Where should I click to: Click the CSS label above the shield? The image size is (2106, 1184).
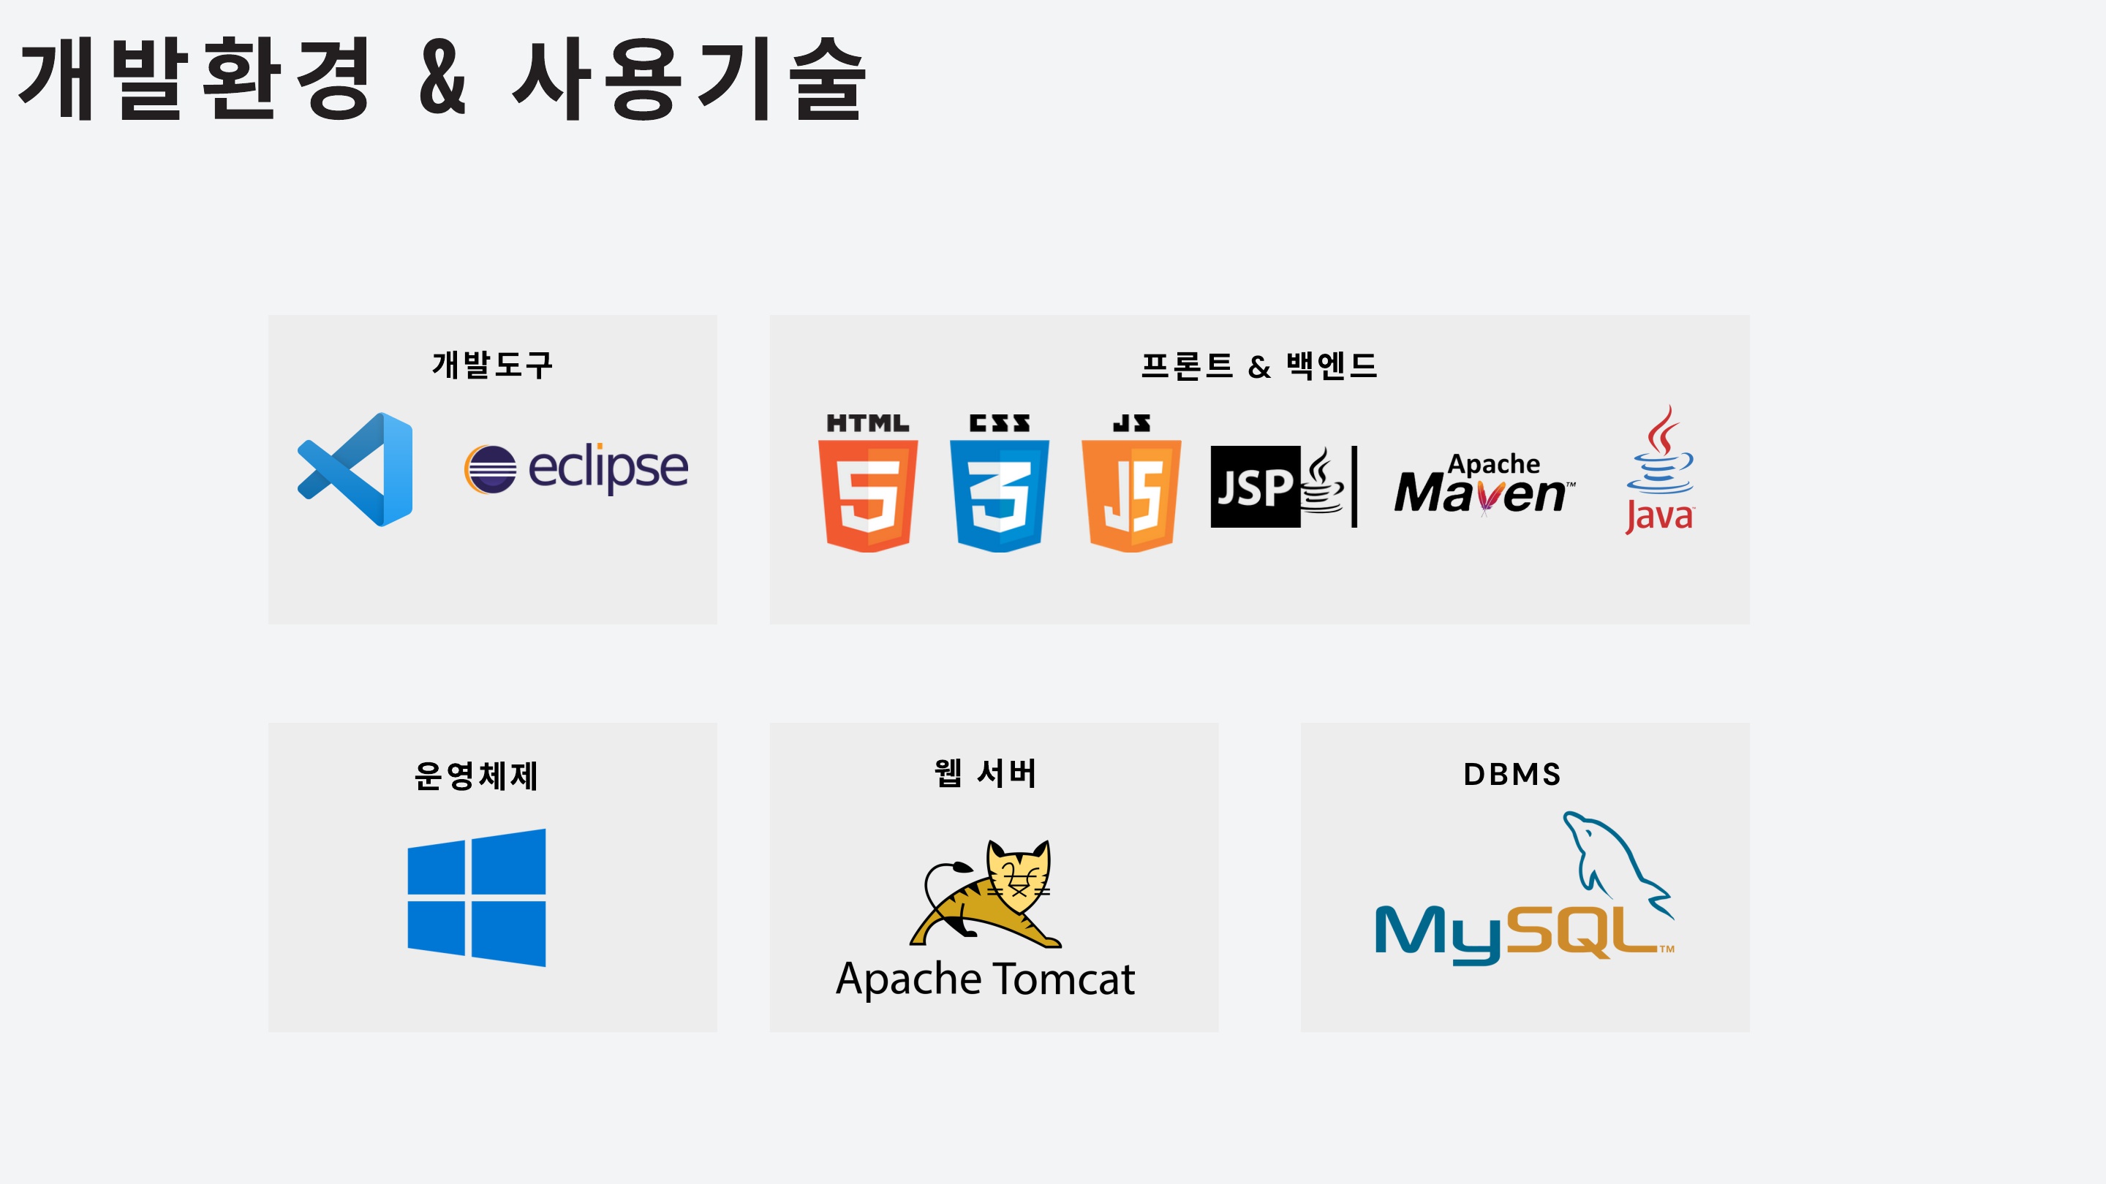(x=999, y=423)
